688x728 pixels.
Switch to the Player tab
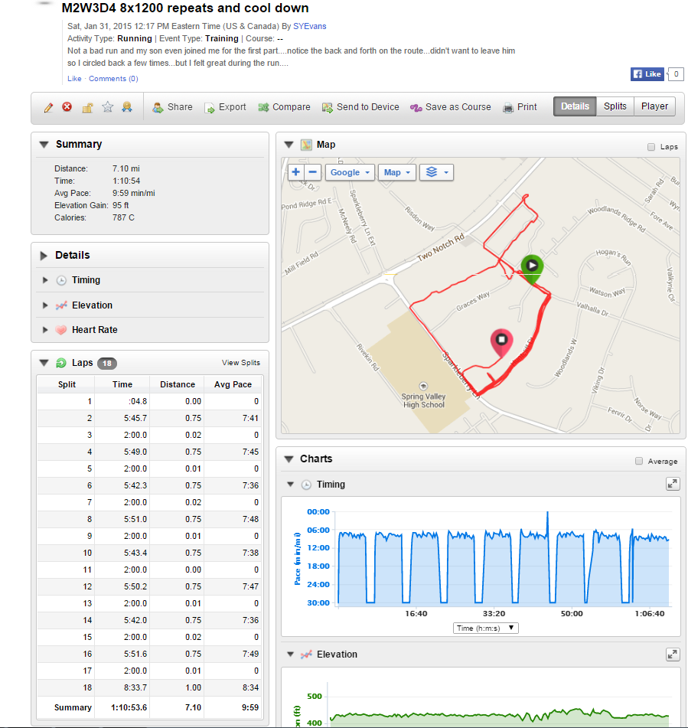(654, 106)
